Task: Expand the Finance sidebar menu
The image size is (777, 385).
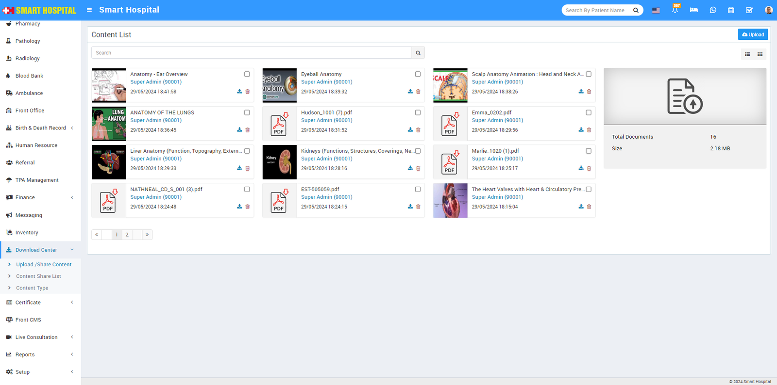Action: (41, 197)
